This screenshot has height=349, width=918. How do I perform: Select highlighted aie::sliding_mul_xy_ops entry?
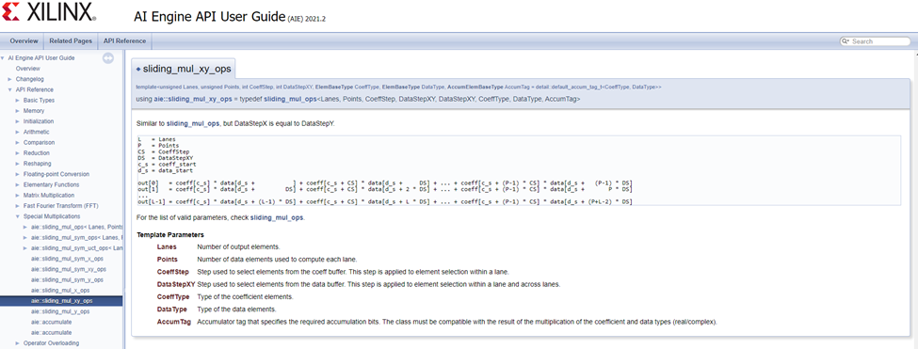(61, 300)
